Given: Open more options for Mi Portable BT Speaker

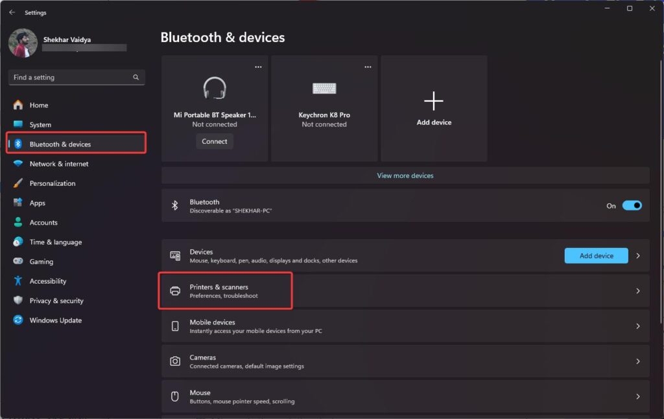Looking at the screenshot, I should click(258, 67).
